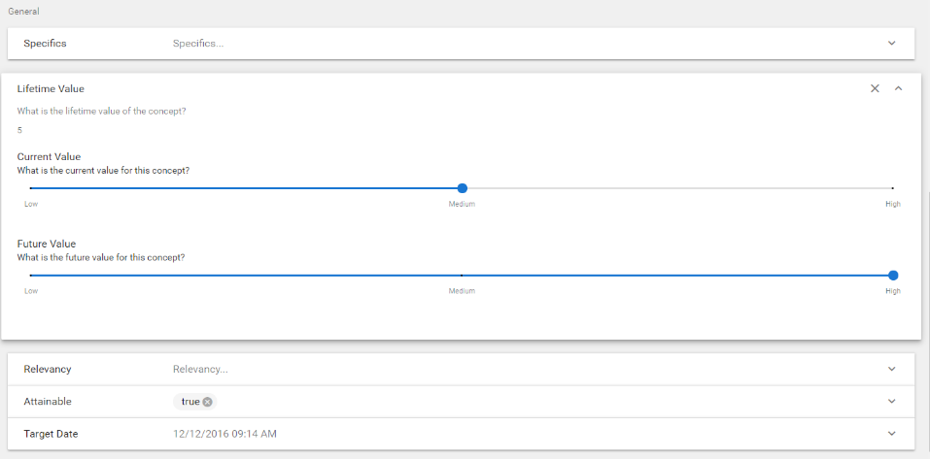The height and width of the screenshot is (459, 930).
Task: Click the Current Value slider handle
Action: coord(463,188)
